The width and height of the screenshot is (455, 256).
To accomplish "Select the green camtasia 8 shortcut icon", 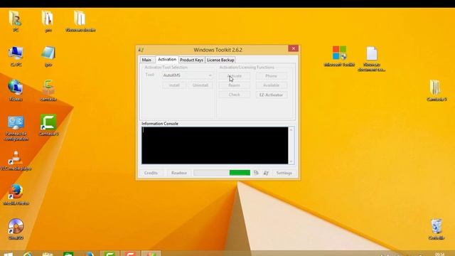I will pyautogui.click(x=48, y=125).
